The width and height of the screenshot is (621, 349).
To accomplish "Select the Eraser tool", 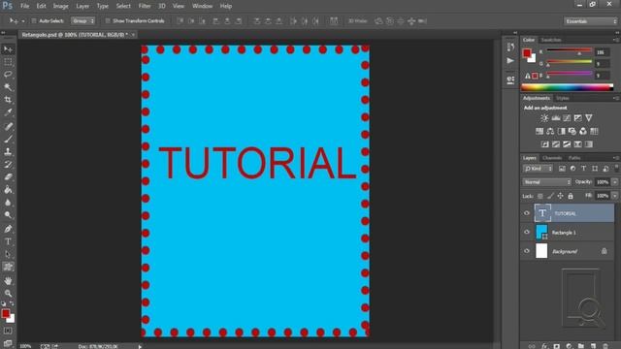I will pyautogui.click(x=8, y=176).
